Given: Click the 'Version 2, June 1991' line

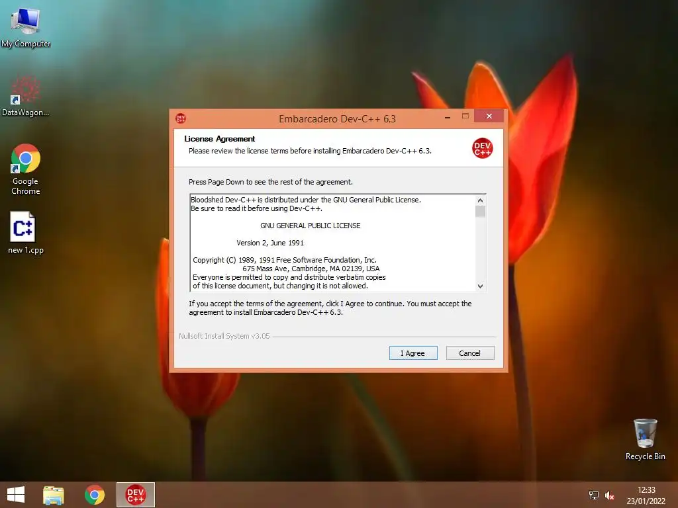Looking at the screenshot, I should click(x=270, y=243).
